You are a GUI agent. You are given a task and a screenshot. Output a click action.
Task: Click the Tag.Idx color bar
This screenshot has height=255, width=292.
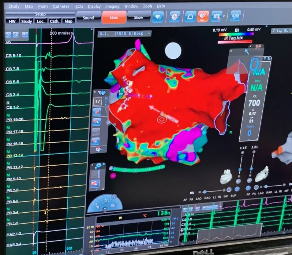point(235,42)
